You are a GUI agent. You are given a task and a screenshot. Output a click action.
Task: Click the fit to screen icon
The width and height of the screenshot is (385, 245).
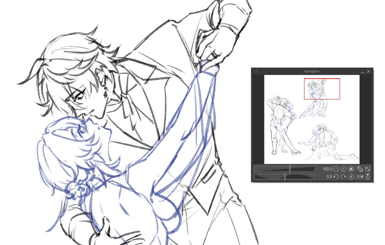coord(360,169)
